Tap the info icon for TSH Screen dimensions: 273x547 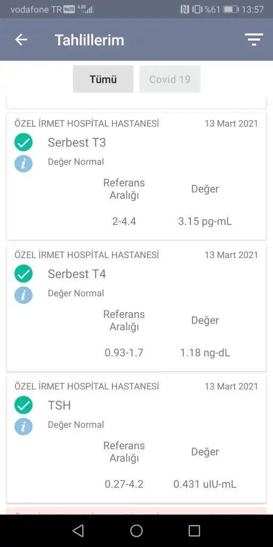tap(23, 427)
